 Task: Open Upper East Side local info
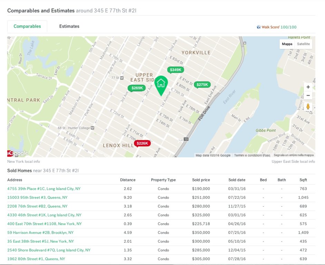(293, 161)
